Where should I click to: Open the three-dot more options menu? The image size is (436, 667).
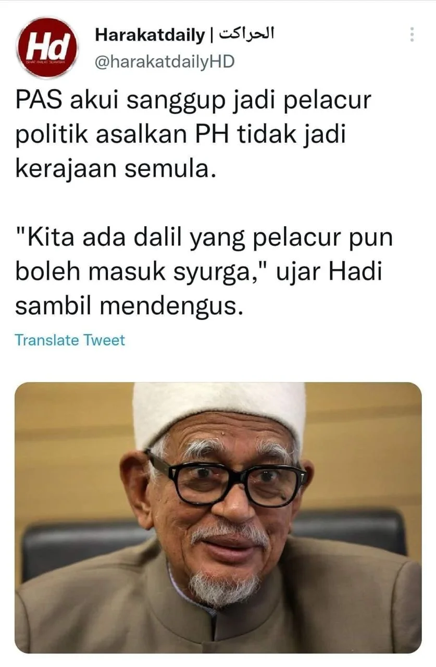pyautogui.click(x=412, y=35)
